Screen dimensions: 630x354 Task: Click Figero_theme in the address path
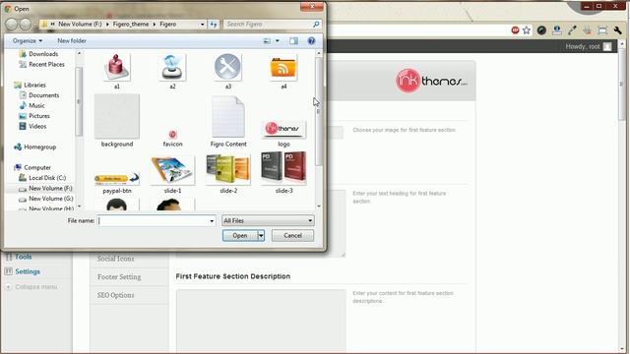point(131,24)
